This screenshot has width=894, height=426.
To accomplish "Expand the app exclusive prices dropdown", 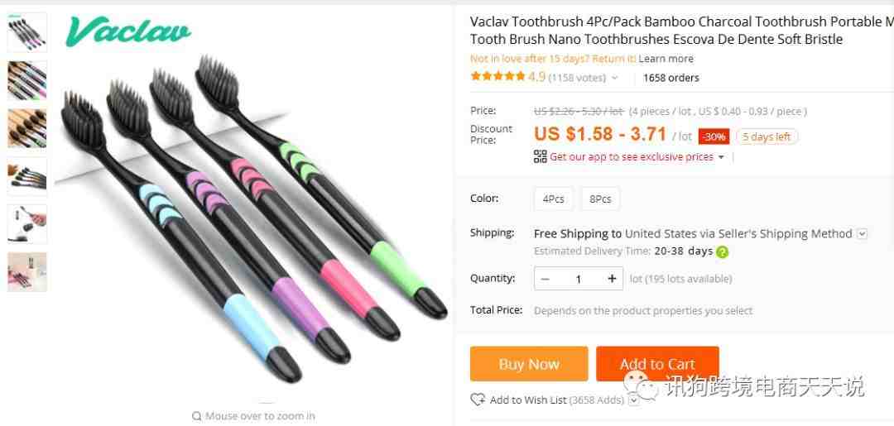I will tap(721, 157).
